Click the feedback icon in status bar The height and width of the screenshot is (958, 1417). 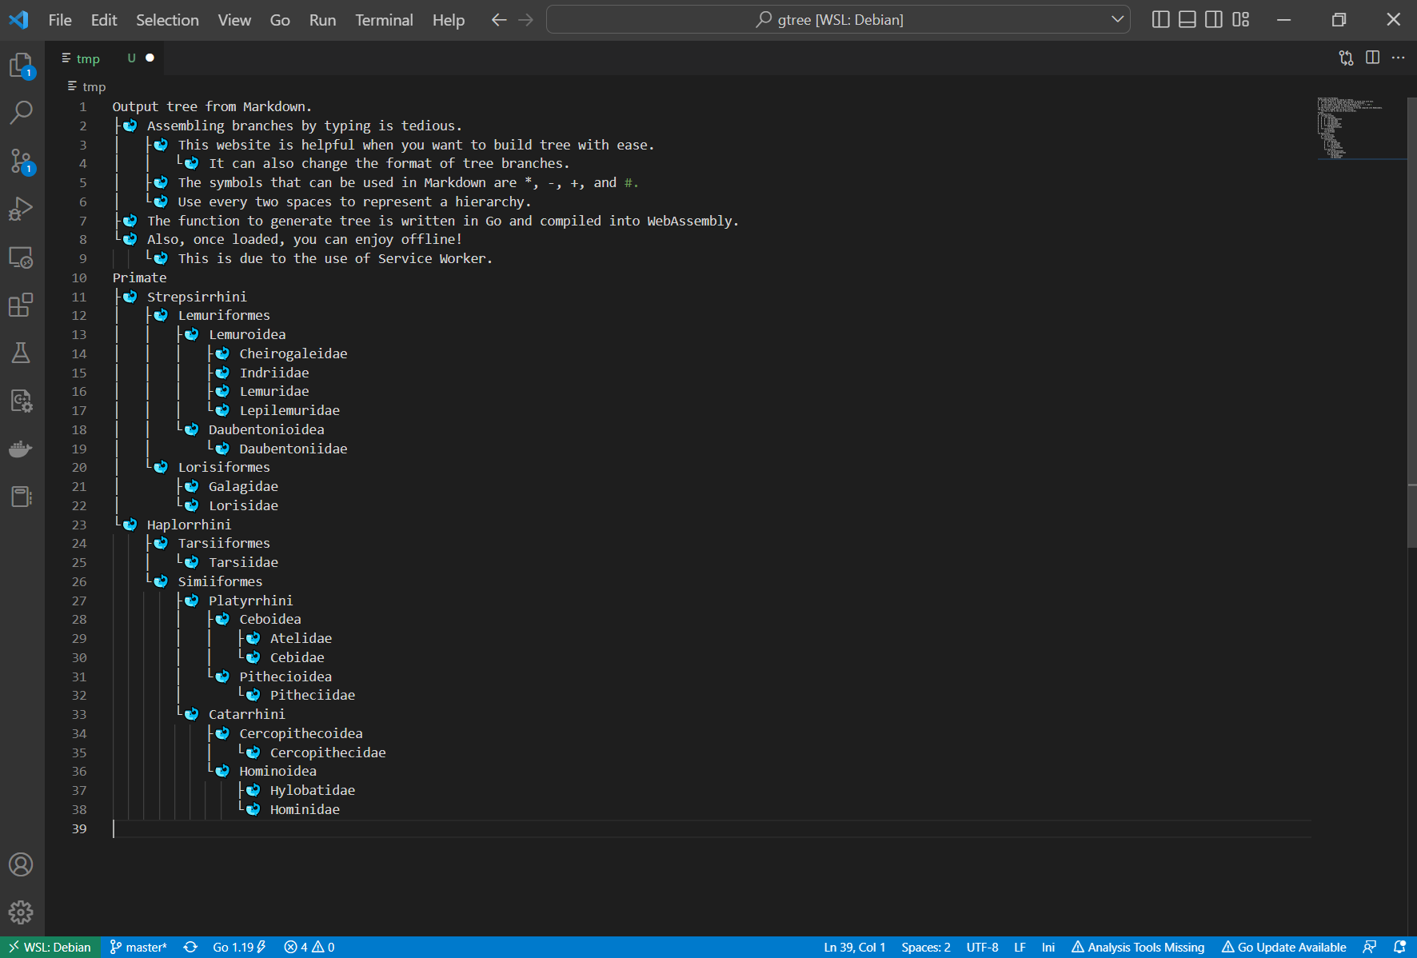[x=1370, y=948]
